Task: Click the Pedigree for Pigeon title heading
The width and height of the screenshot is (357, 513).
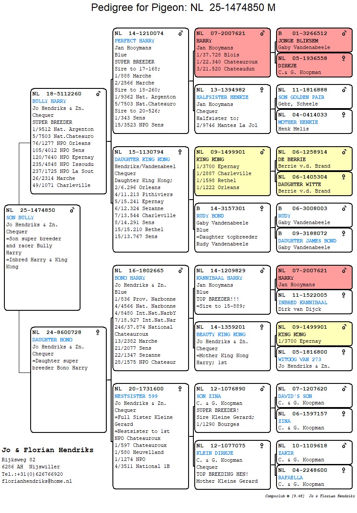Action: [x=183, y=8]
